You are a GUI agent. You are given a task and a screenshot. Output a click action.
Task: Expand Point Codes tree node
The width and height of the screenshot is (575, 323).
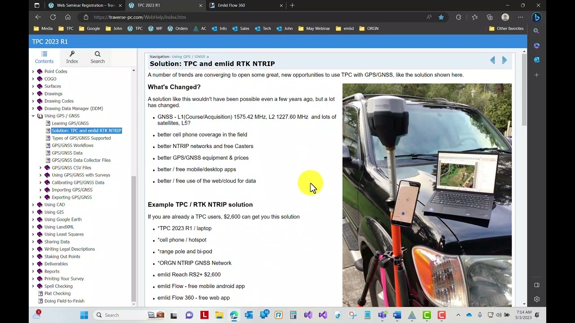[33, 71]
